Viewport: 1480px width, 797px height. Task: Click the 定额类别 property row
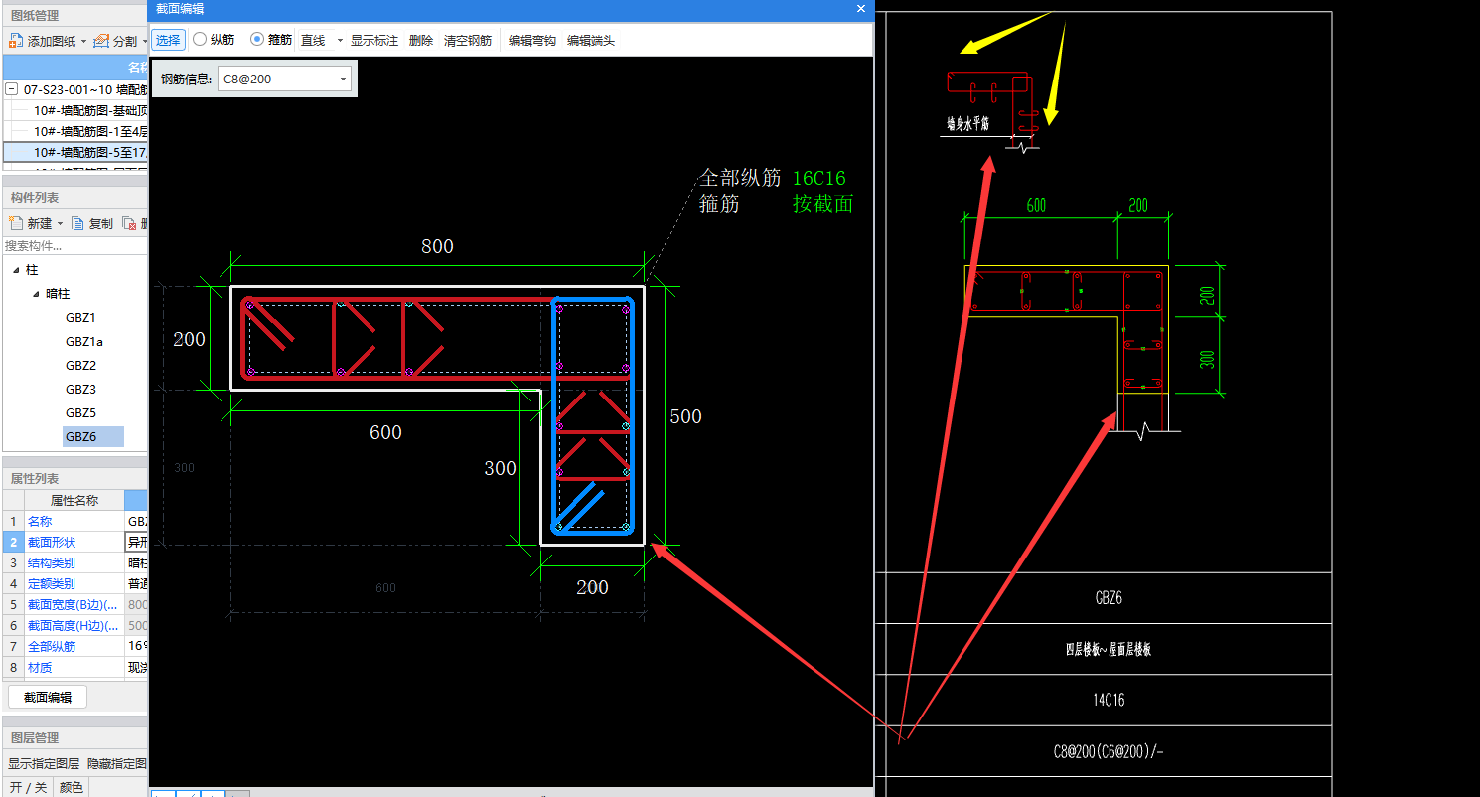click(74, 583)
